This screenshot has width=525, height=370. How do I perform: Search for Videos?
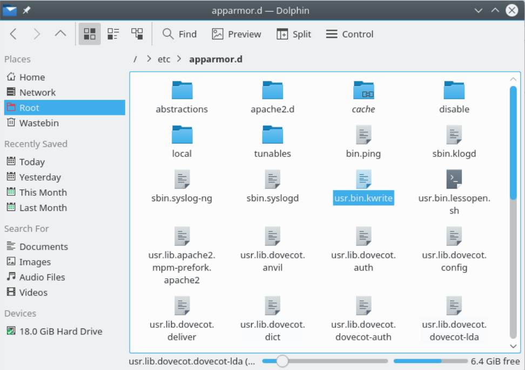point(65,293)
